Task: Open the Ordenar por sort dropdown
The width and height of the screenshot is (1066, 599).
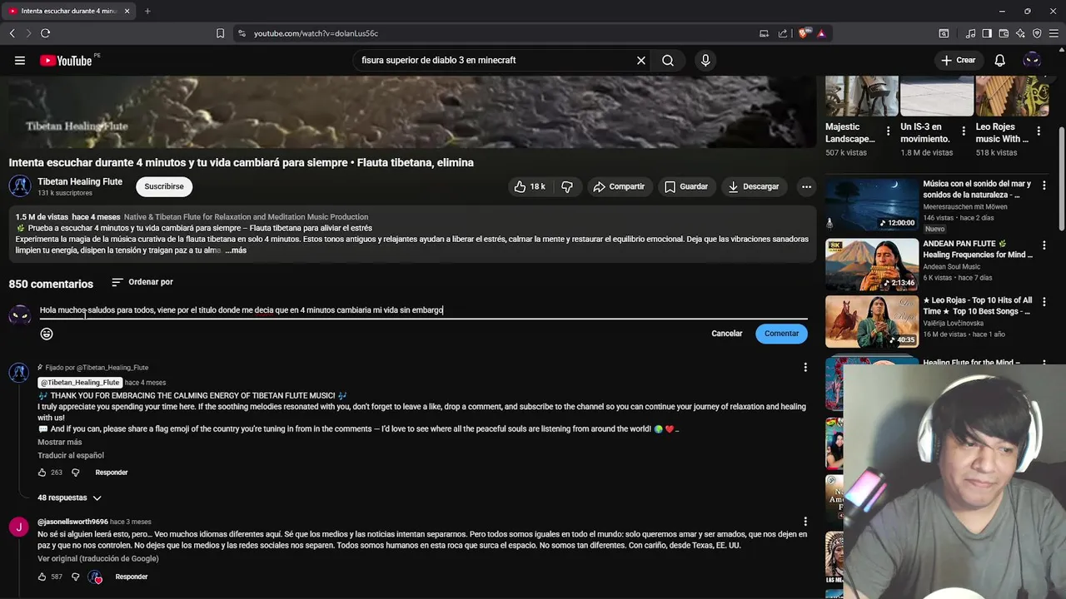Action: [142, 282]
